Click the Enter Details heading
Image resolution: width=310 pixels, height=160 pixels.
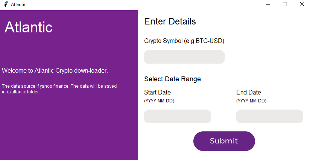pyautogui.click(x=170, y=21)
